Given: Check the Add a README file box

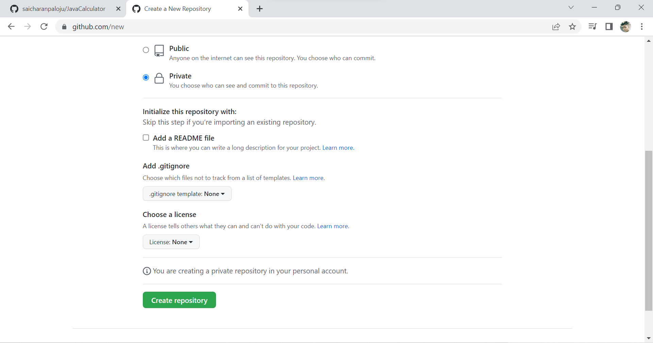Looking at the screenshot, I should click(146, 138).
